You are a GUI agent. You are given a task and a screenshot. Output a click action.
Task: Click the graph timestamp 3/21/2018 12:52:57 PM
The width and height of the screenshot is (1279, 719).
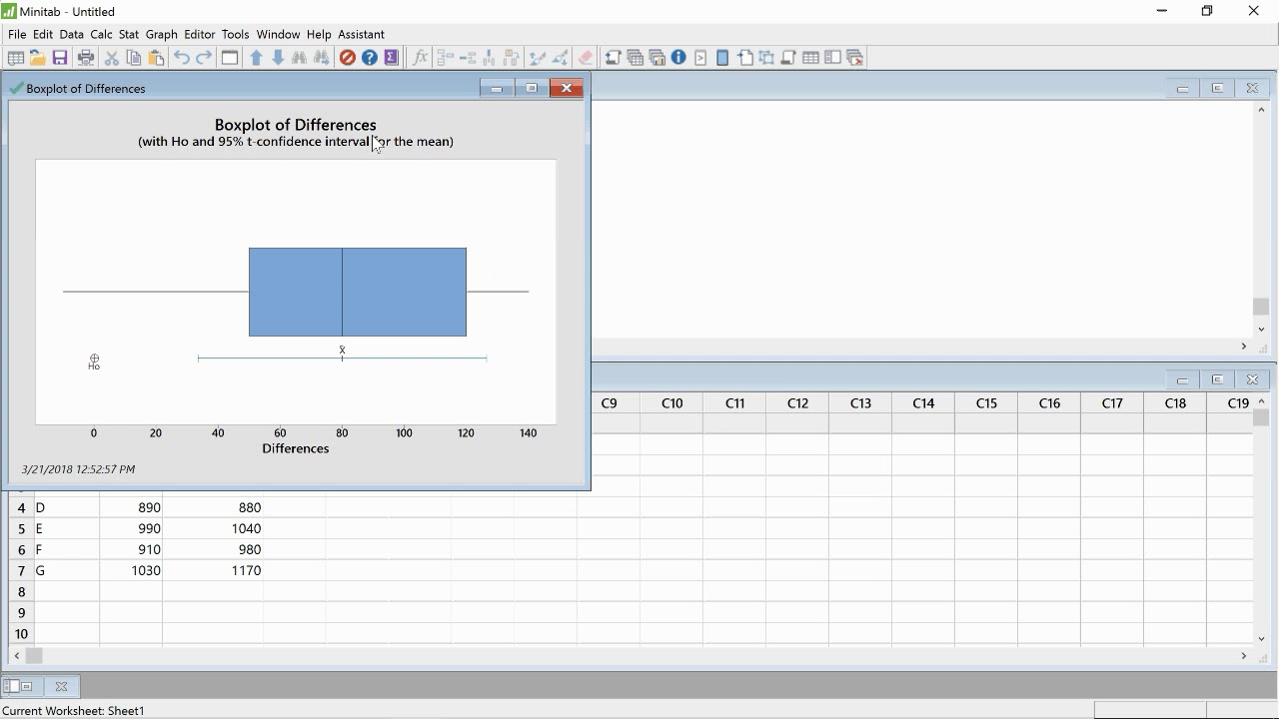78,469
